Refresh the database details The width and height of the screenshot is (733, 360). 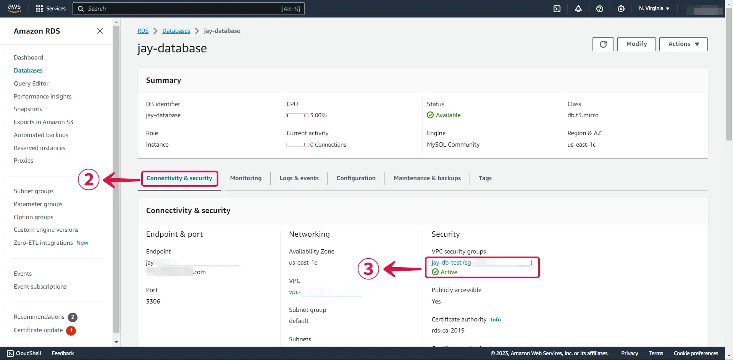click(603, 44)
